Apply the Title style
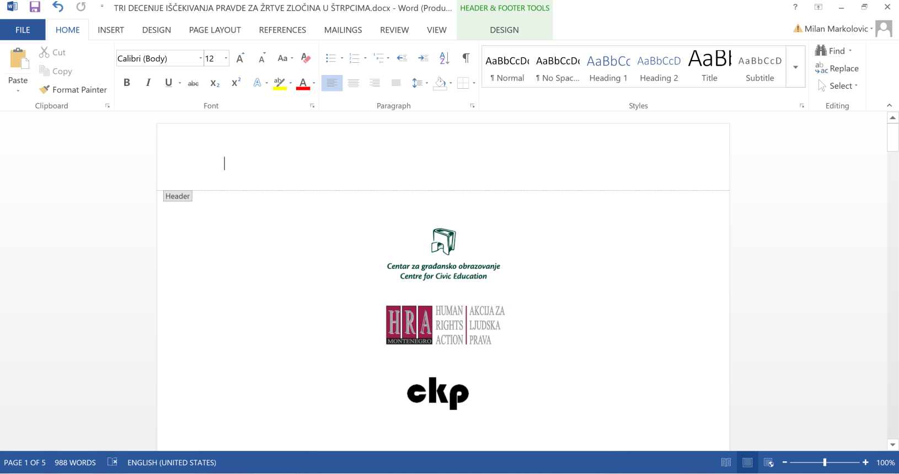The height and width of the screenshot is (474, 899). 709,67
